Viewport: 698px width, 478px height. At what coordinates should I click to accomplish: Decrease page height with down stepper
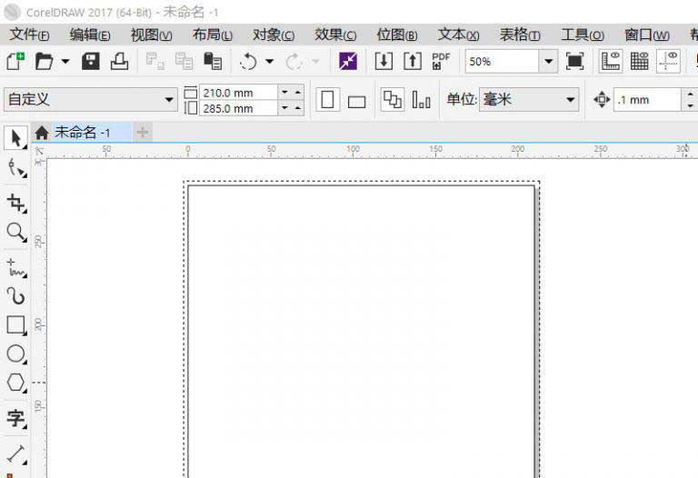284,108
